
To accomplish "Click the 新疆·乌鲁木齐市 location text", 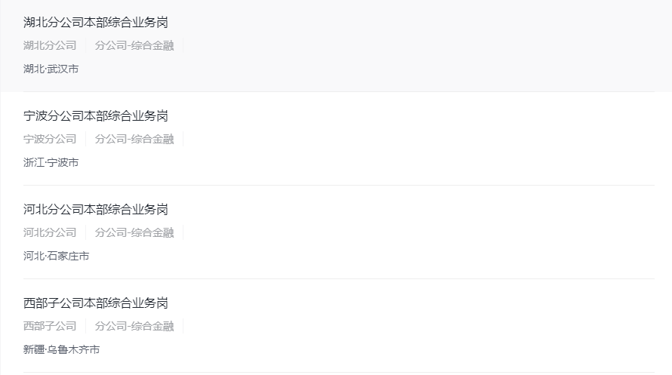I will pos(61,349).
